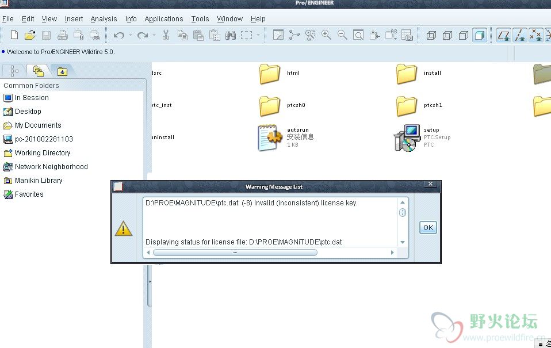This screenshot has height=348, width=551.
Task: Click the Find binoculars icon
Action: (x=231, y=35)
